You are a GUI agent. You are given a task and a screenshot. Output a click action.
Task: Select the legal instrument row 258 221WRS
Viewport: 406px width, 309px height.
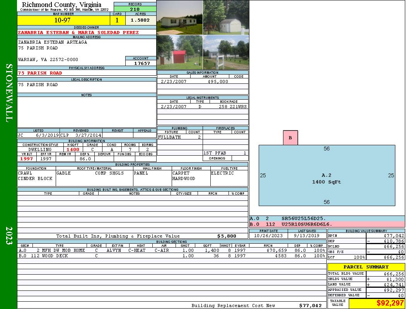coord(232,107)
